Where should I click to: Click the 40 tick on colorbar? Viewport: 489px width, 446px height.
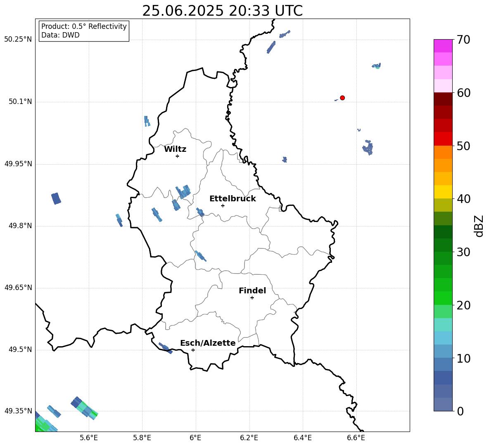coord(463,199)
